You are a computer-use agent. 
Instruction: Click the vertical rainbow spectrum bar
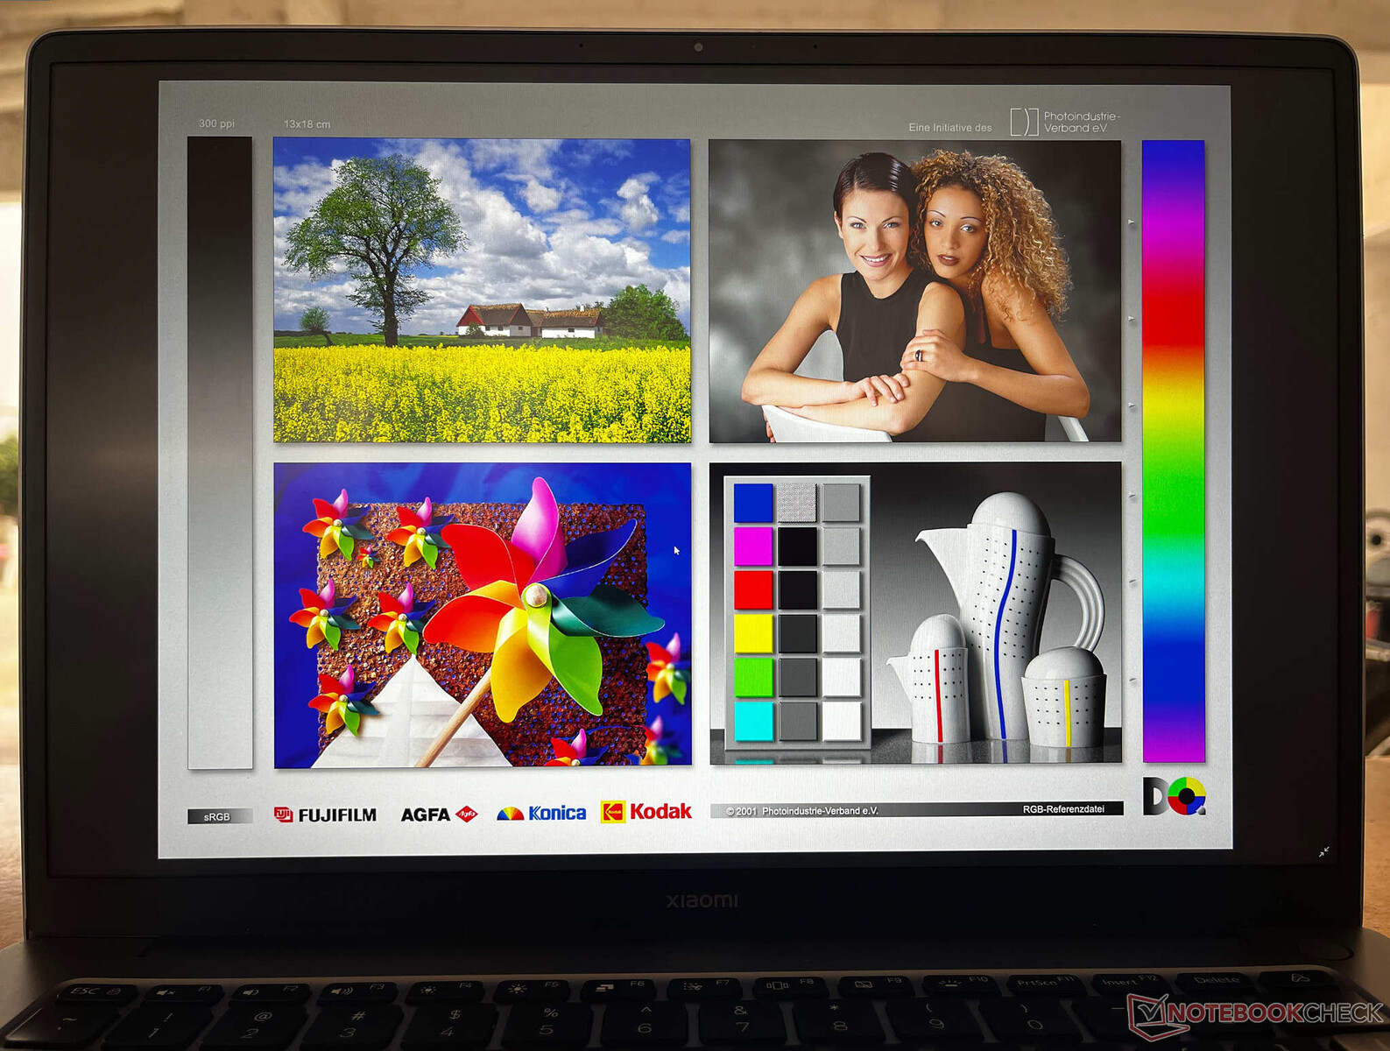pyautogui.click(x=1173, y=451)
